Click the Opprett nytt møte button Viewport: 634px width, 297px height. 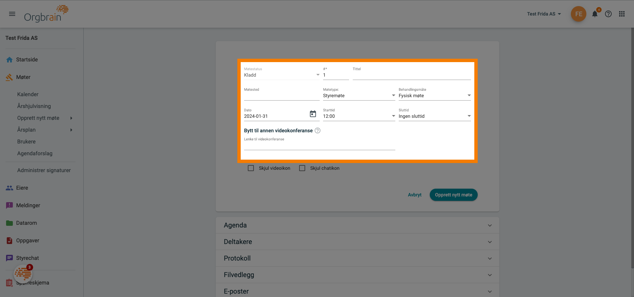pyautogui.click(x=453, y=195)
